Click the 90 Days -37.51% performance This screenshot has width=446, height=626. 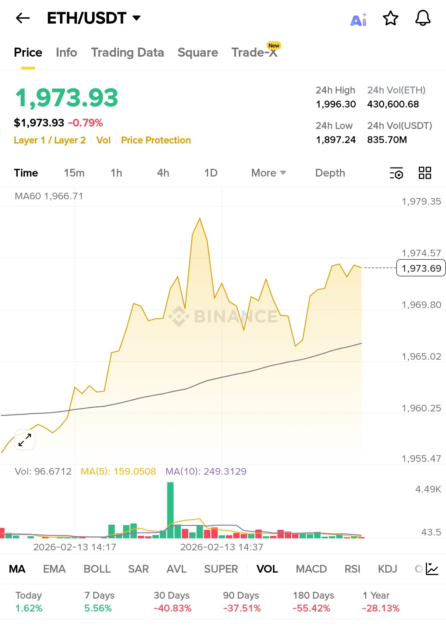pos(242,602)
